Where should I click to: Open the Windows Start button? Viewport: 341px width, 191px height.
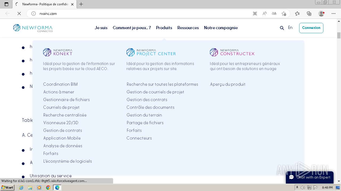pyautogui.click(x=7, y=188)
